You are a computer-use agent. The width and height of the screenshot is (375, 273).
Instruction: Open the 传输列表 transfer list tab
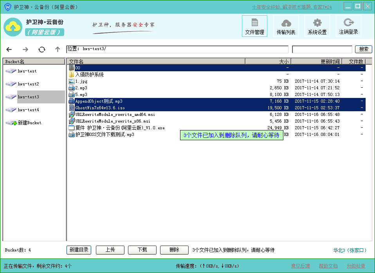[286, 26]
